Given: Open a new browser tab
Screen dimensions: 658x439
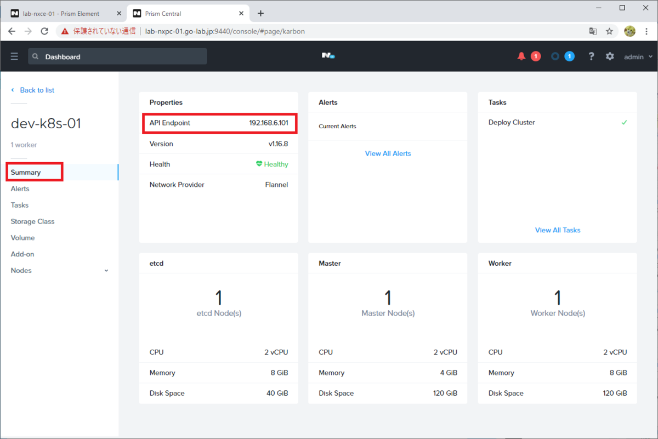Looking at the screenshot, I should 260,13.
